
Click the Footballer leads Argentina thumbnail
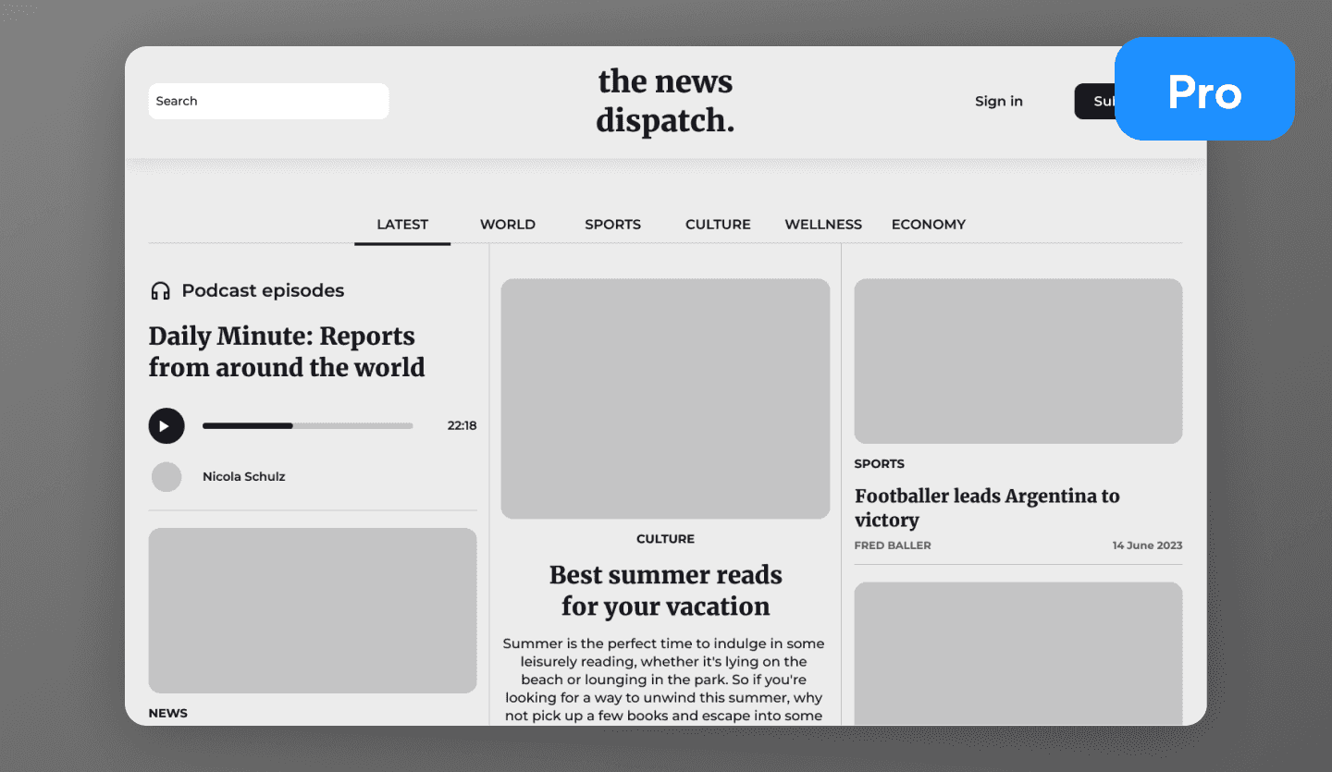click(1017, 361)
